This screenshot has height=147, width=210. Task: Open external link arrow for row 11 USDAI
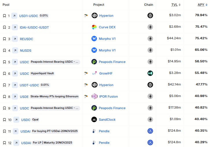pos(16,131)
